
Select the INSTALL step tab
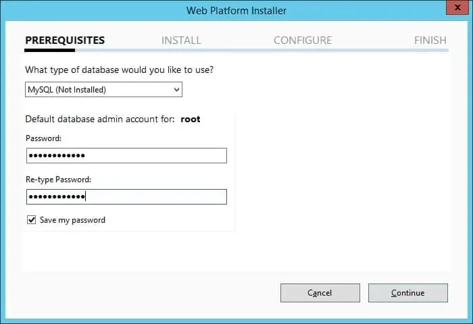click(181, 40)
